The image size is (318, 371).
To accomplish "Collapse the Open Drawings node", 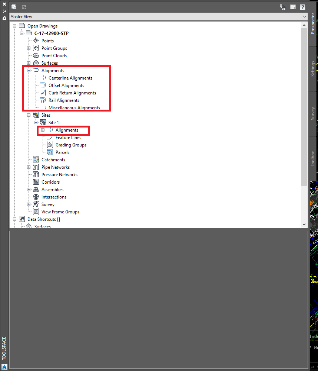I will 14,26.
